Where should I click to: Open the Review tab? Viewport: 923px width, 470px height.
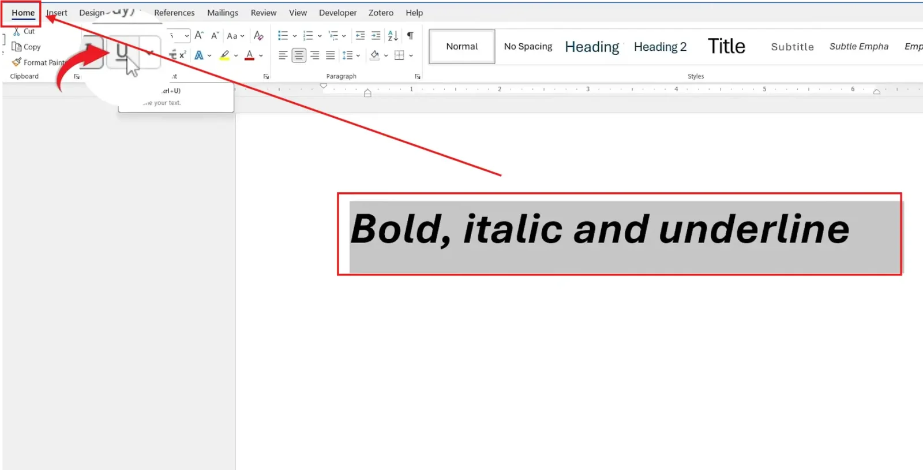[264, 13]
